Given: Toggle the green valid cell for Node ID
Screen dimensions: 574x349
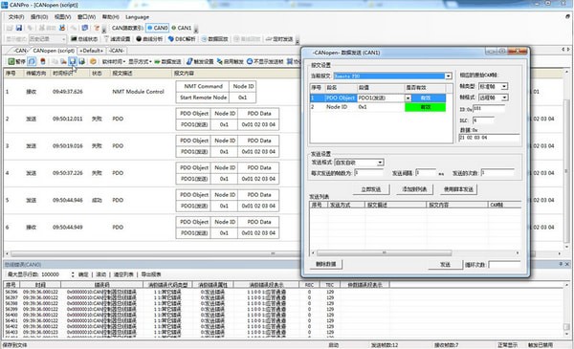Looking at the screenshot, I should [425, 107].
